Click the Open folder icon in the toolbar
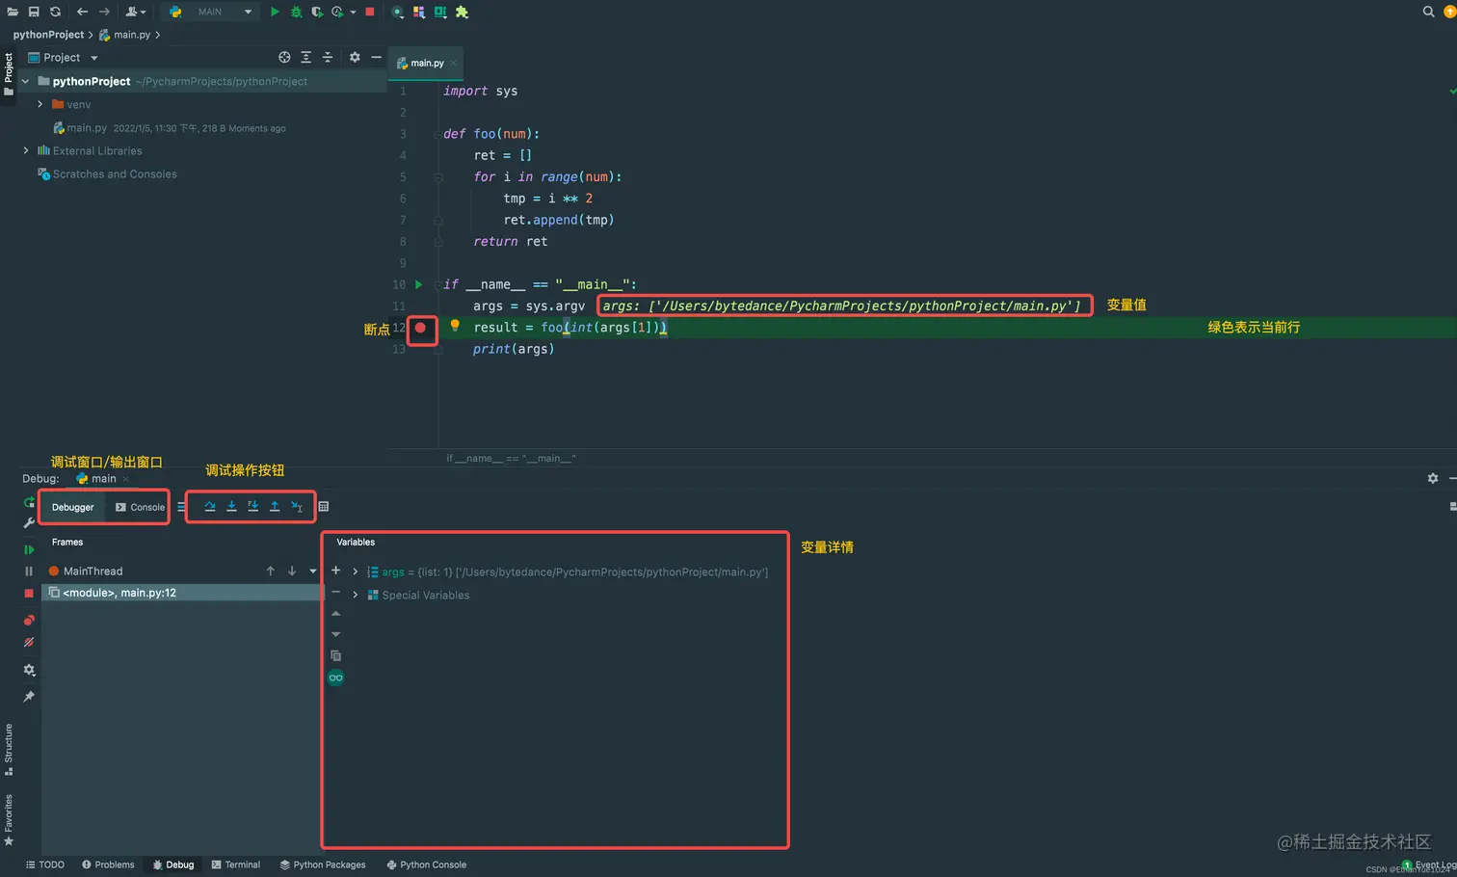 click(12, 12)
